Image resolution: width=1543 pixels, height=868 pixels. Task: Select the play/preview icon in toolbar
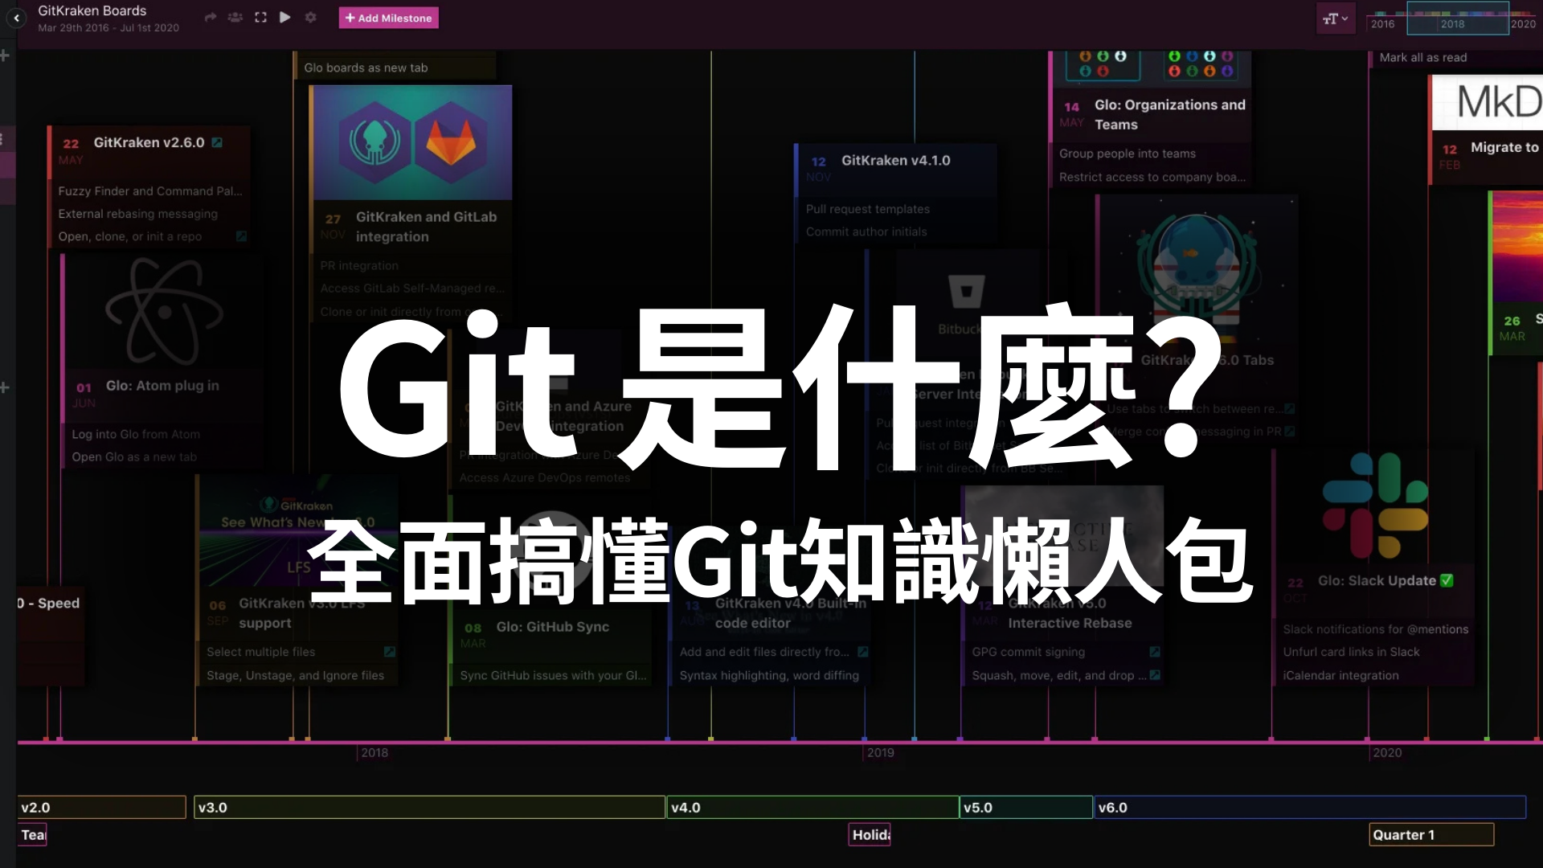point(285,17)
